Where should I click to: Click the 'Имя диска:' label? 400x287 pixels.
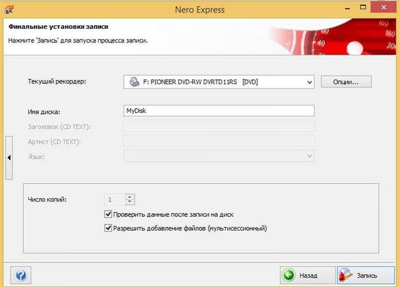click(x=44, y=112)
